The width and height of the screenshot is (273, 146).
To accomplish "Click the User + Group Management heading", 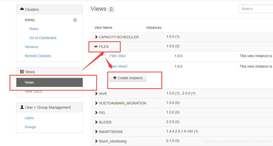I will tap(48, 107).
